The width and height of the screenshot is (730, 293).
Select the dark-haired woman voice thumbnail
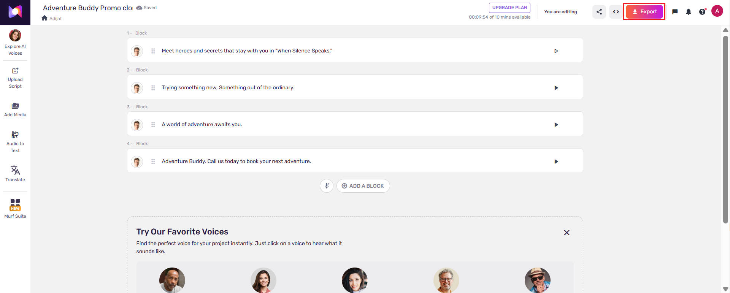355,280
